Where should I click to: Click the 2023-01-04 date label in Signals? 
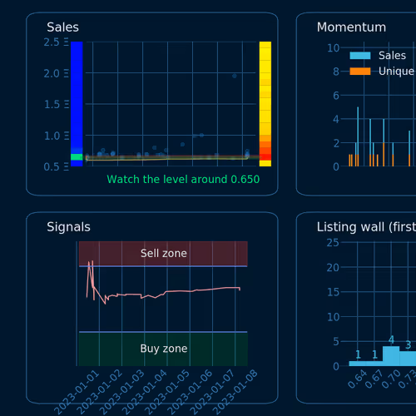pyautogui.click(x=145, y=392)
